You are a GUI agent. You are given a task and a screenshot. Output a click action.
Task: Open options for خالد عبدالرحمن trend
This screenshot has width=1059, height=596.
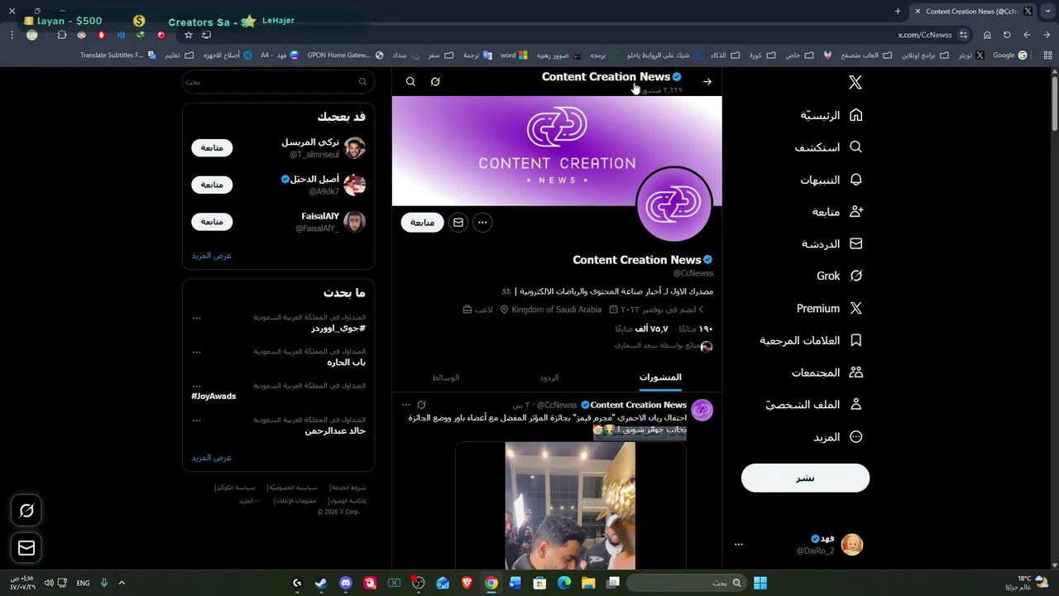coord(196,421)
